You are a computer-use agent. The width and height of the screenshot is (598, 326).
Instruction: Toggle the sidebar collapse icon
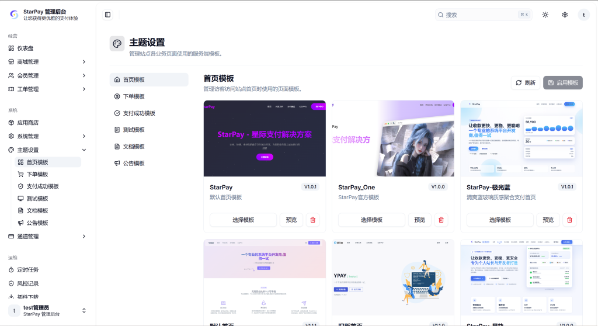tap(107, 15)
